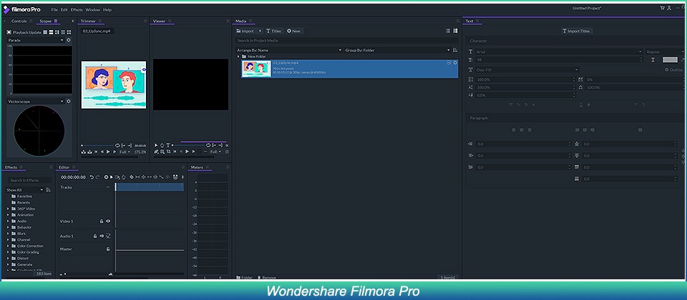The width and height of the screenshot is (687, 300).
Task: Select the Slice tool in the Editor toolbar
Action: click(132, 177)
